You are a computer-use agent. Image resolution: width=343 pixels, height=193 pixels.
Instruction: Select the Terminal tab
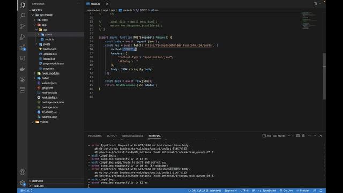click(x=154, y=136)
